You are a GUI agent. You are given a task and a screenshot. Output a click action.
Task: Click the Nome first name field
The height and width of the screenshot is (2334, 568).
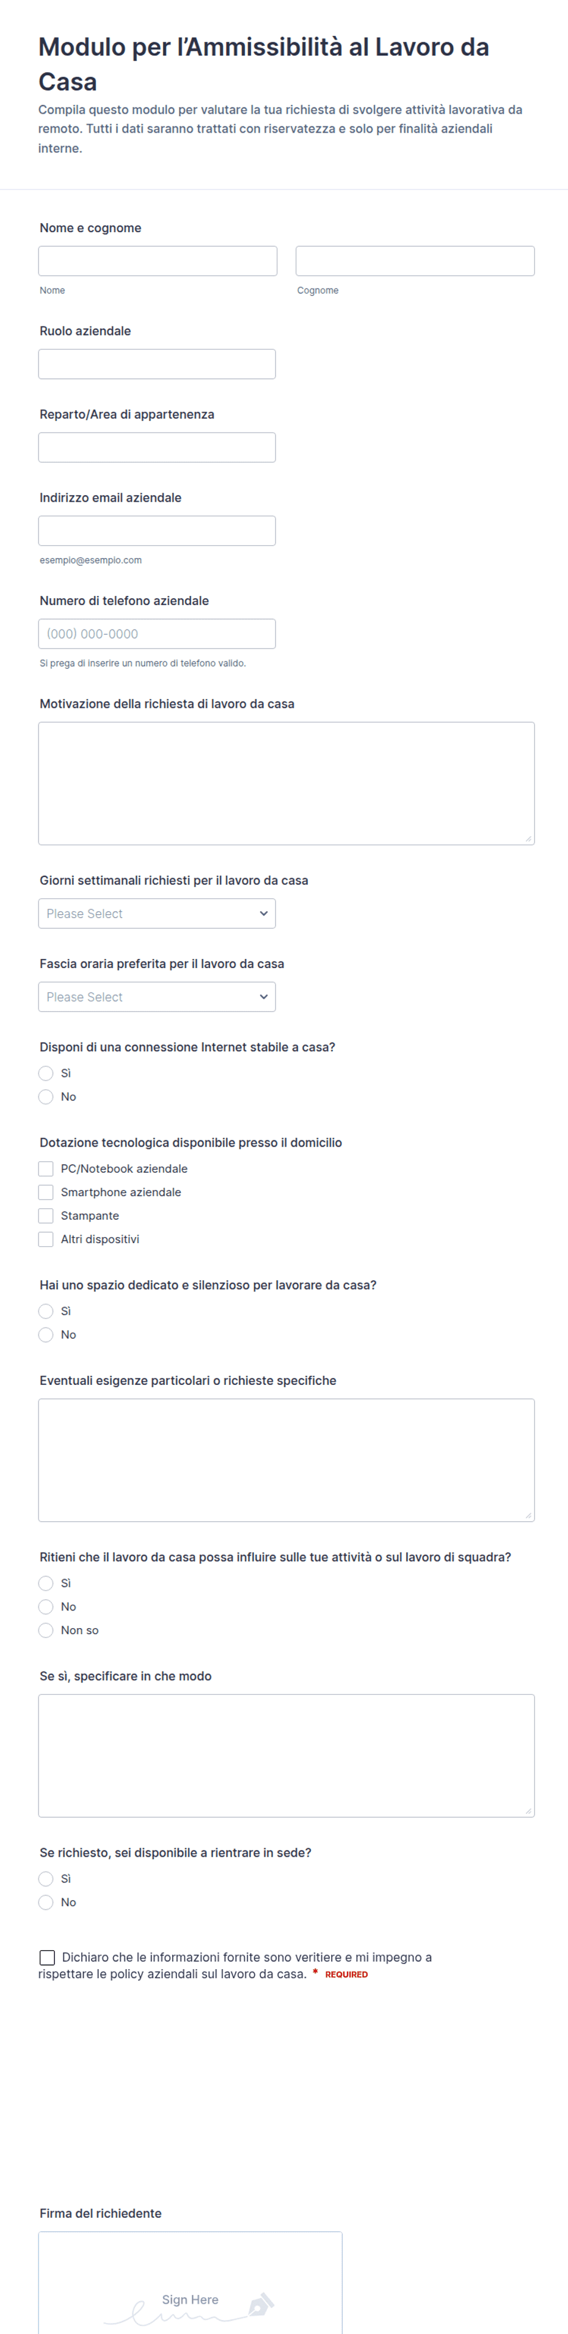158,261
